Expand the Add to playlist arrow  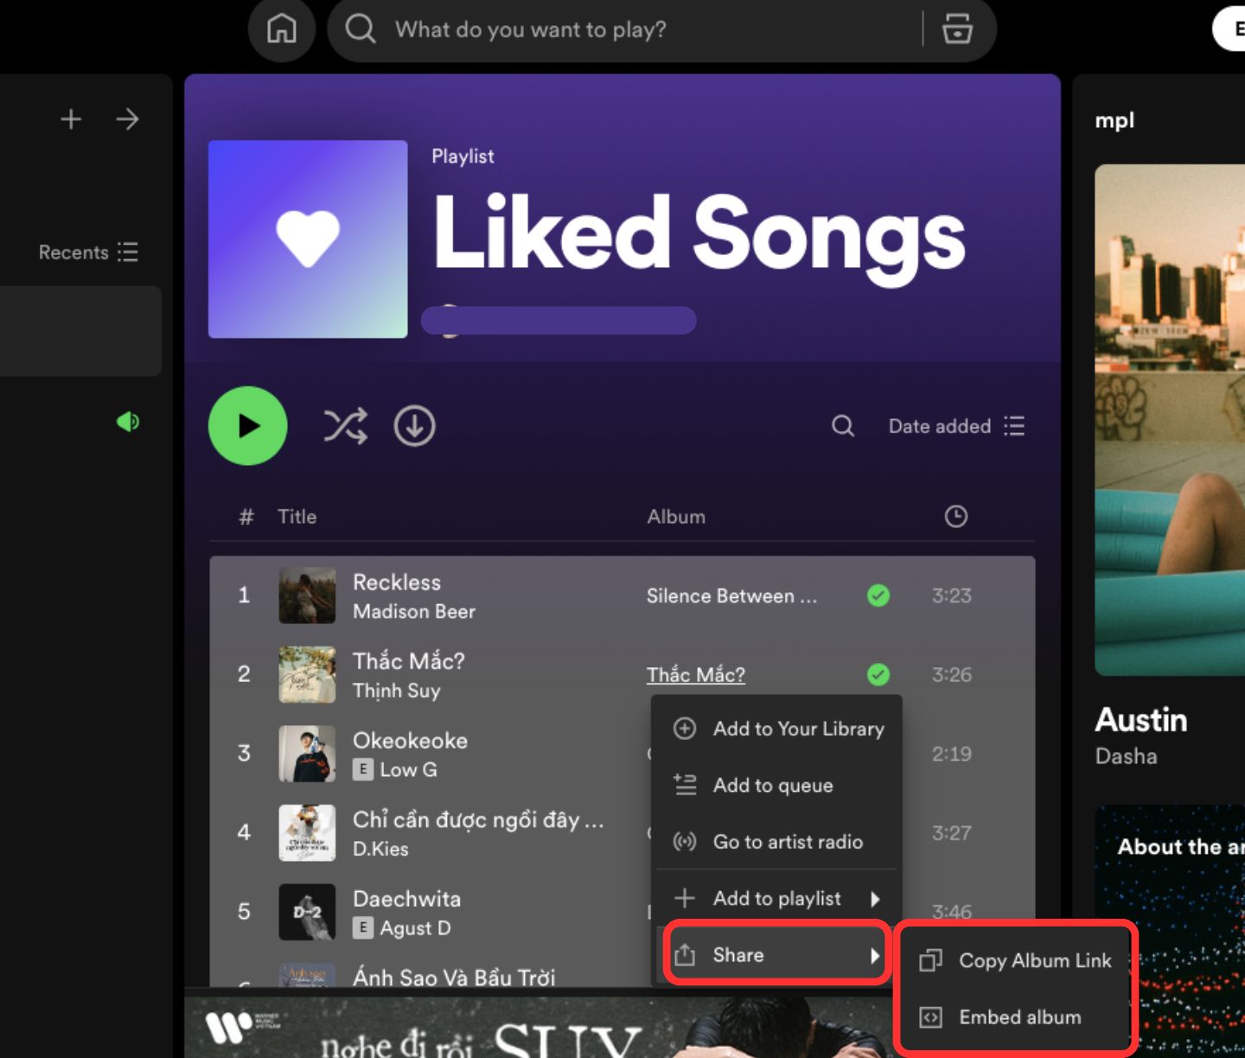tap(875, 899)
